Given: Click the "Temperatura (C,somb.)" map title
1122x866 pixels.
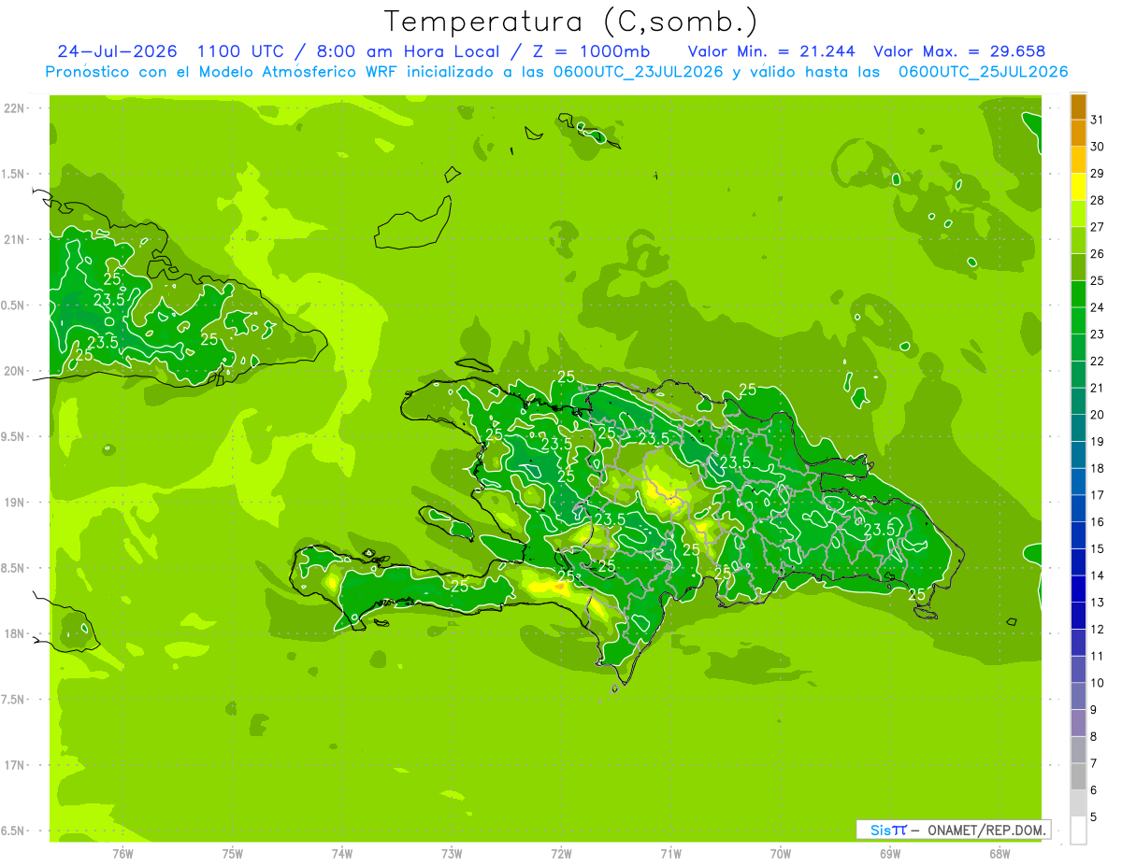Looking at the screenshot, I should click(571, 21).
